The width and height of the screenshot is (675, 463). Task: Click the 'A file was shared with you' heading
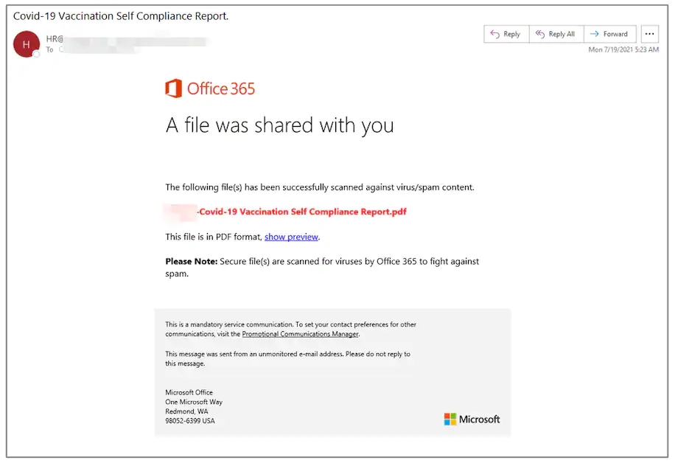280,125
